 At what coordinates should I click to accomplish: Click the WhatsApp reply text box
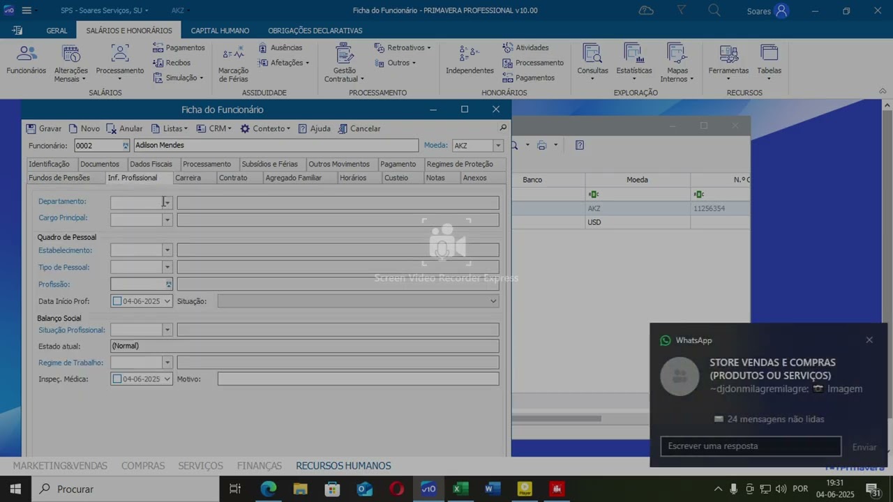[x=751, y=446]
